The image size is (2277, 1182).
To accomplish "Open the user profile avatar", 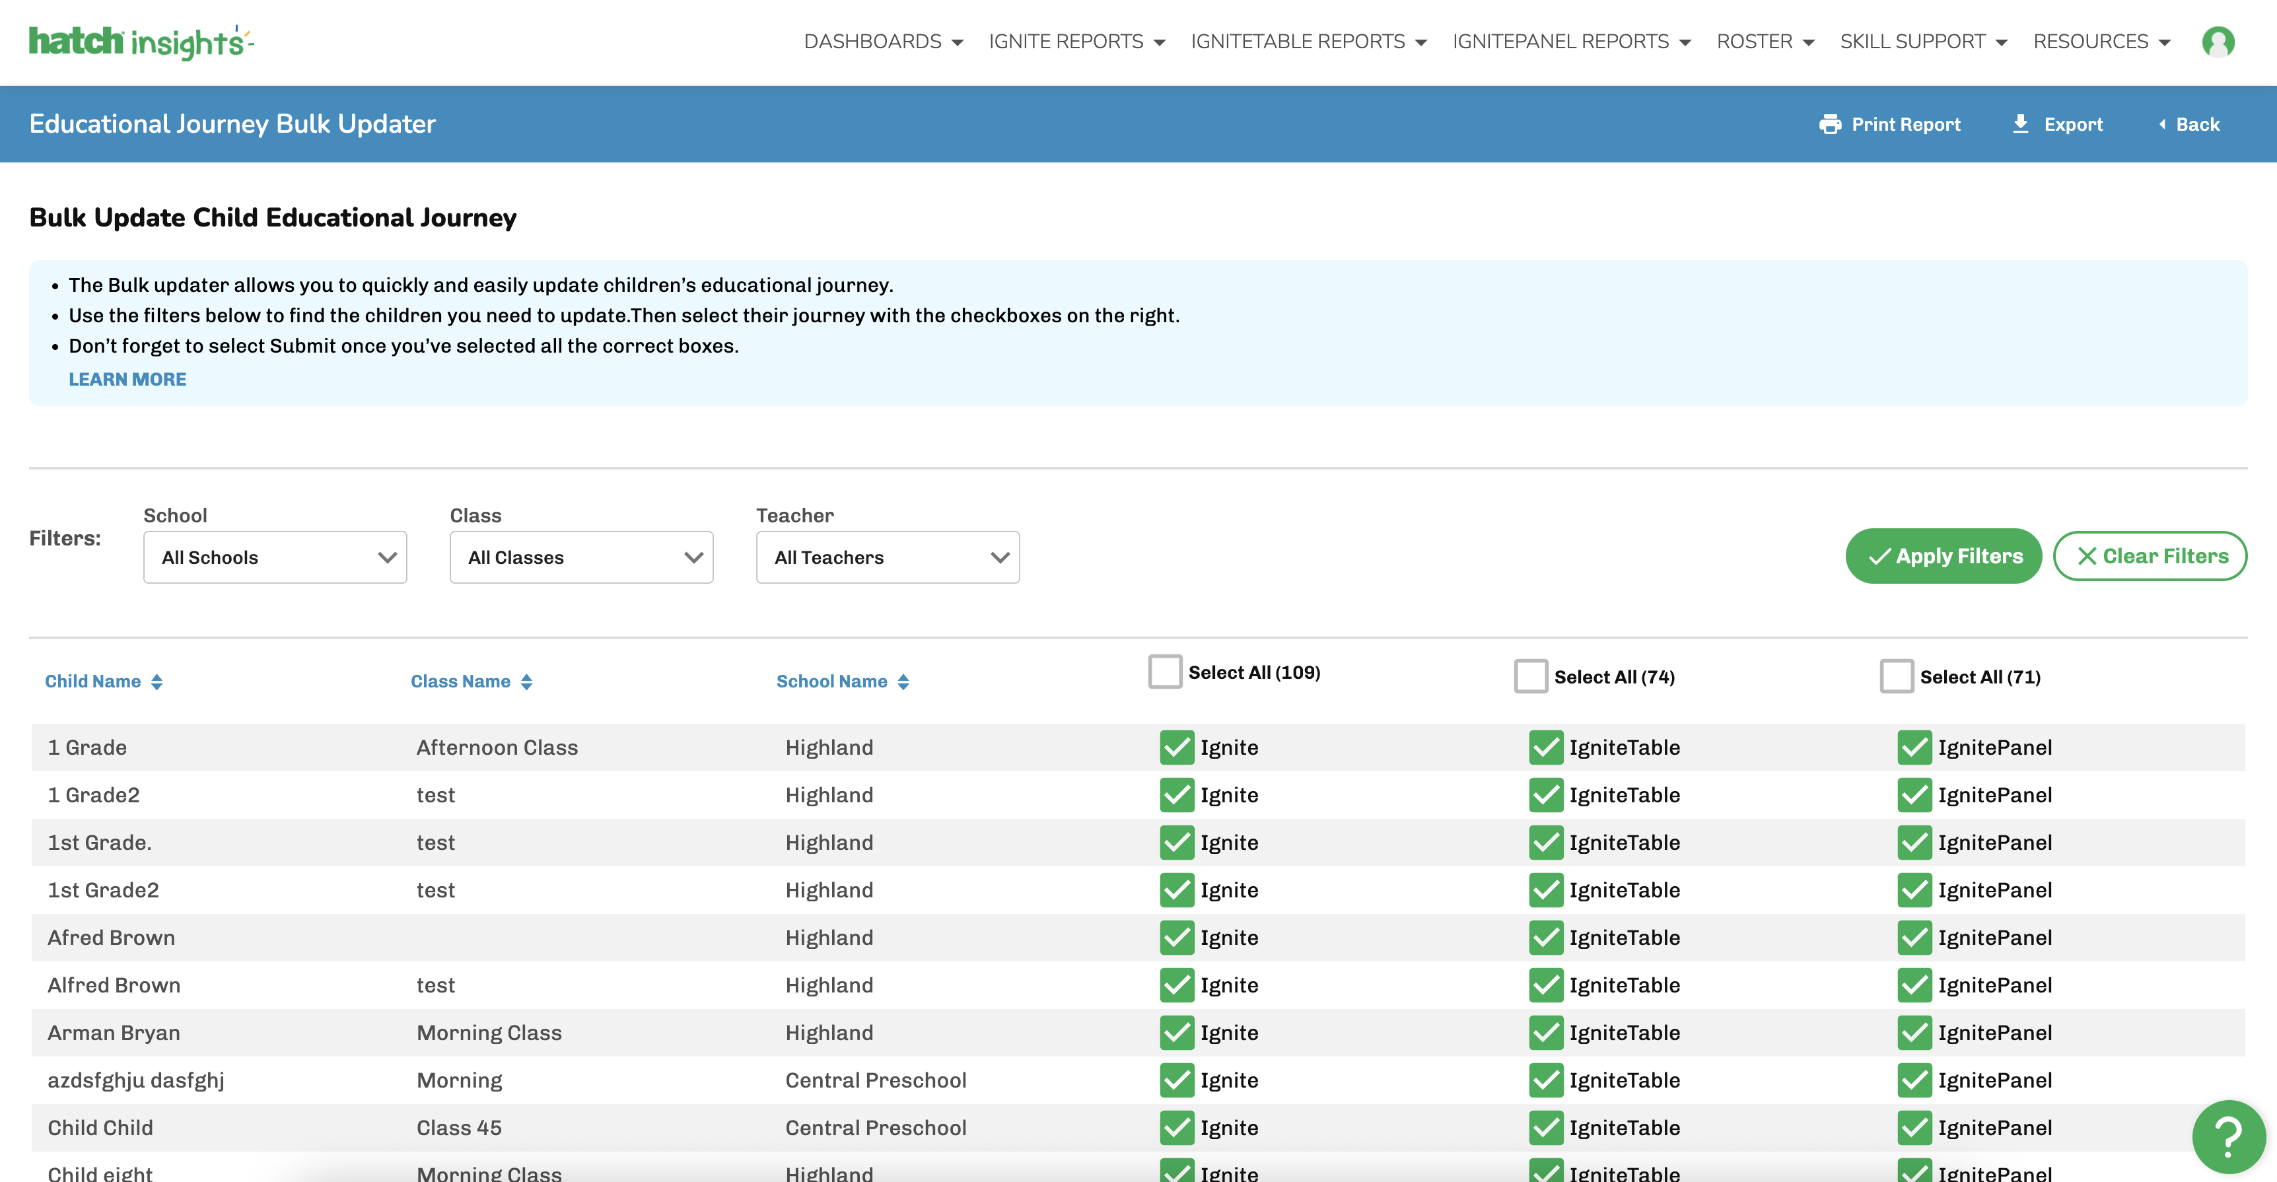I will click(x=2218, y=42).
